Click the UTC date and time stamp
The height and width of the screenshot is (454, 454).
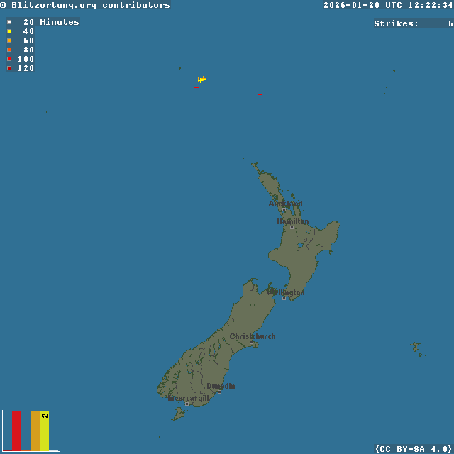pyautogui.click(x=388, y=5)
